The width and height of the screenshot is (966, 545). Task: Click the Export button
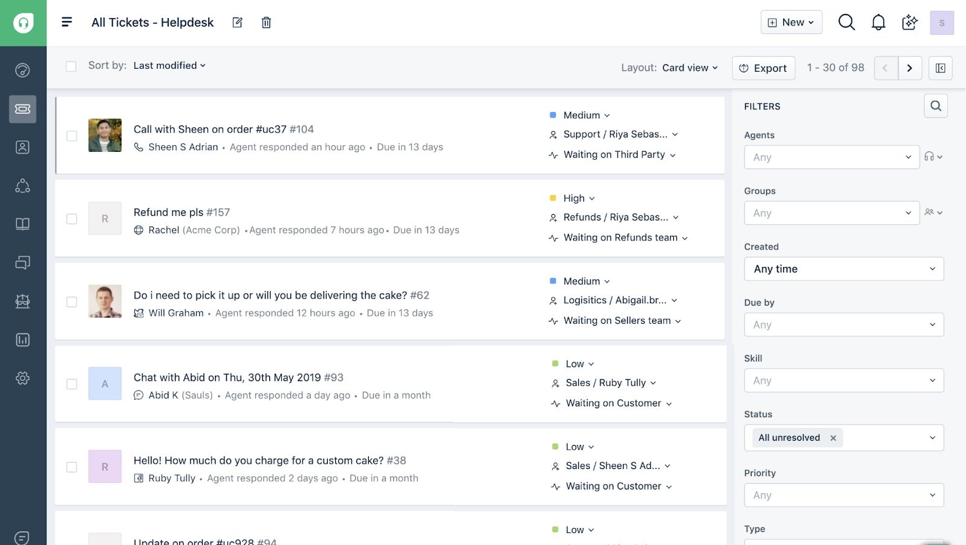click(763, 68)
